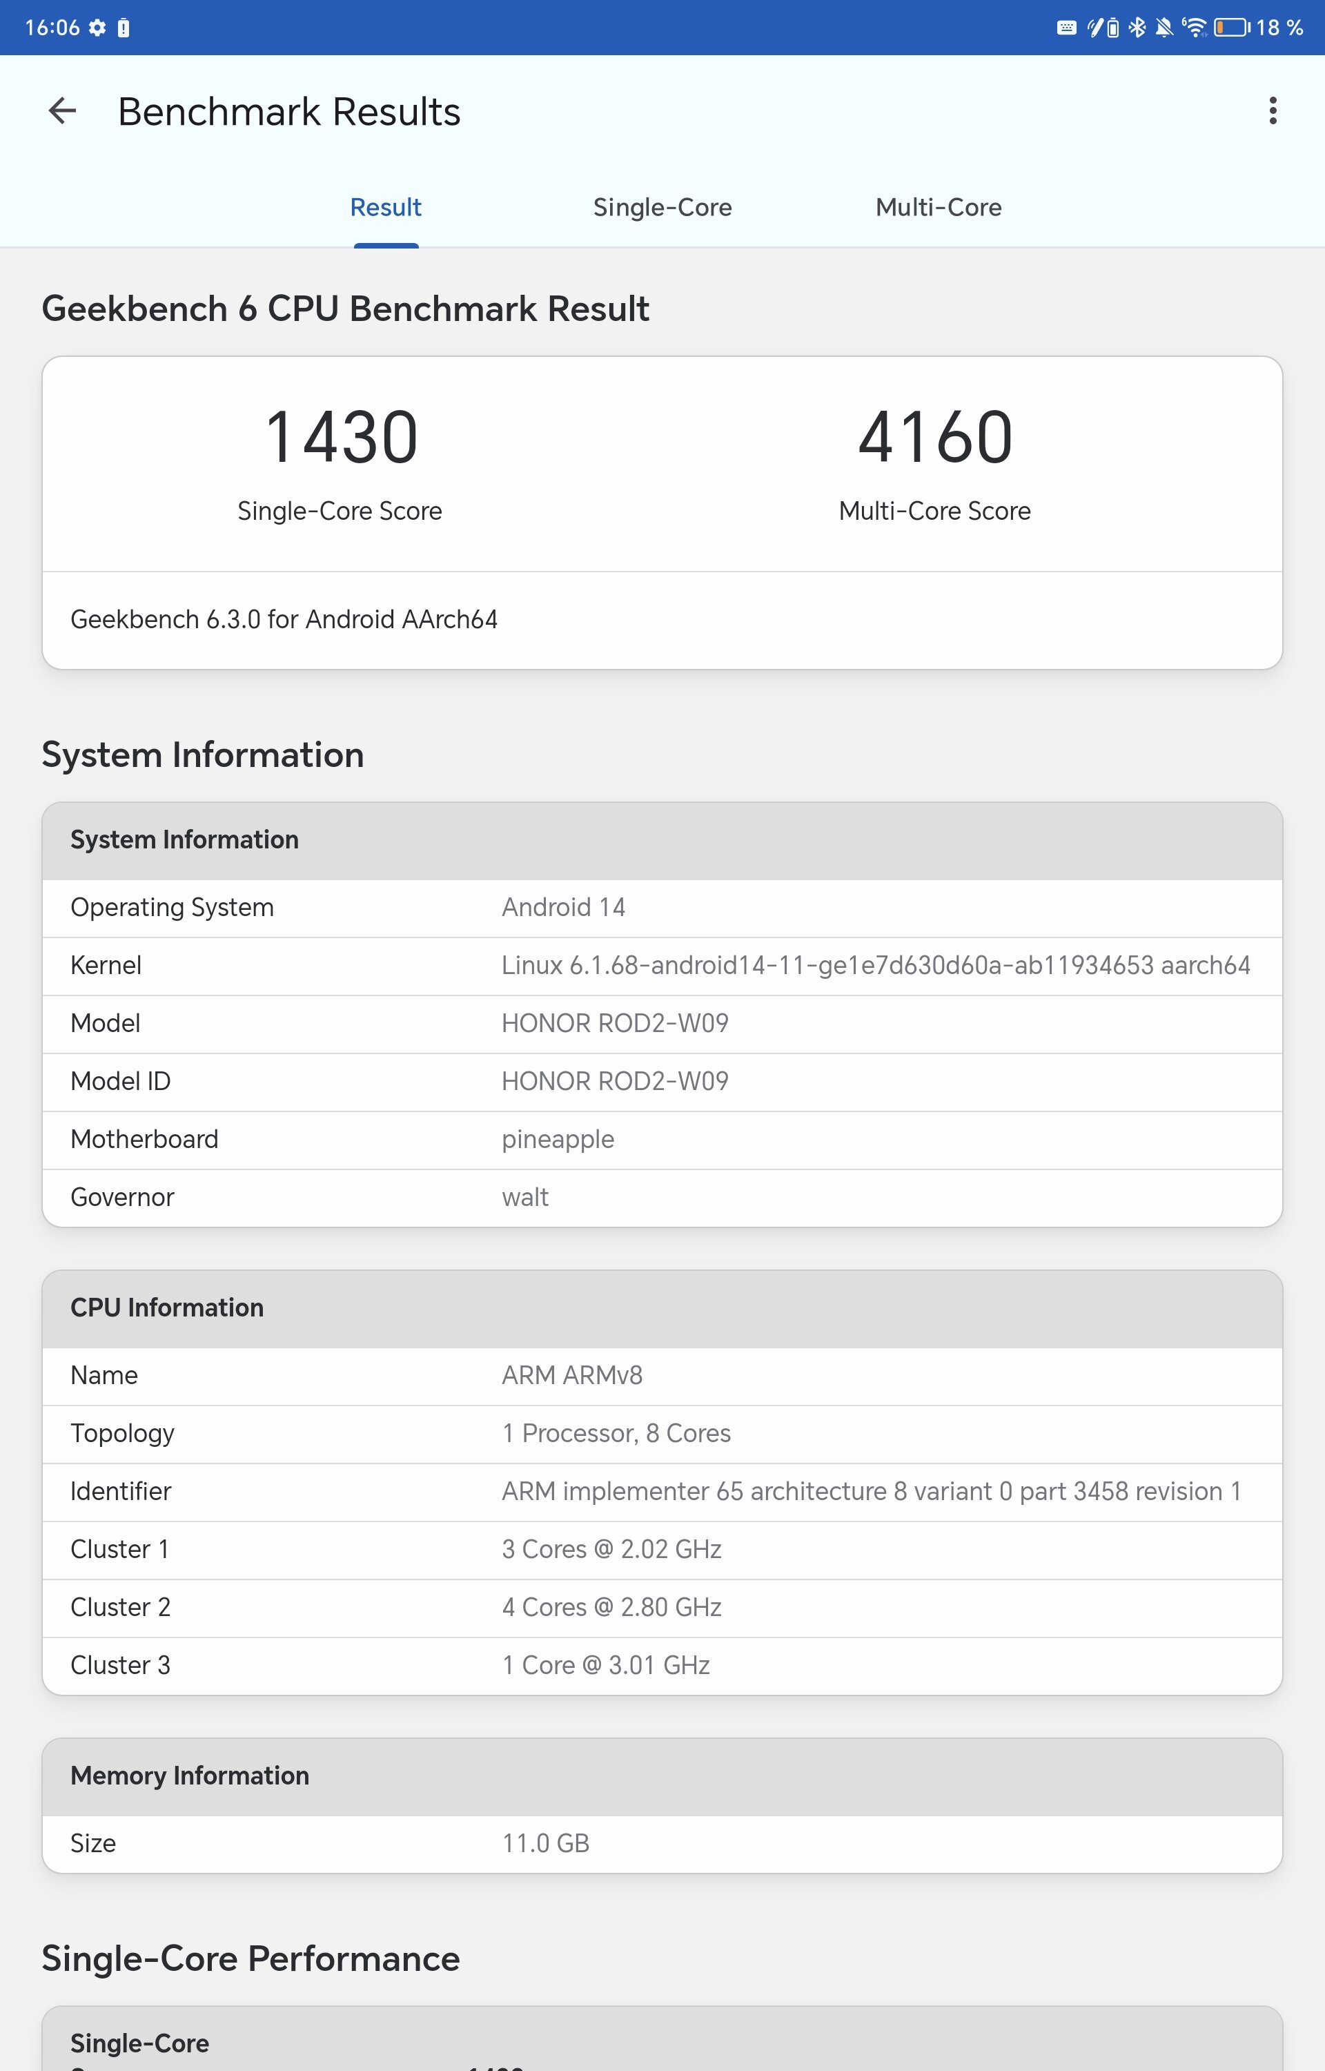Image resolution: width=1325 pixels, height=2071 pixels.
Task: Tap the muted notification bell icon
Action: (1164, 28)
